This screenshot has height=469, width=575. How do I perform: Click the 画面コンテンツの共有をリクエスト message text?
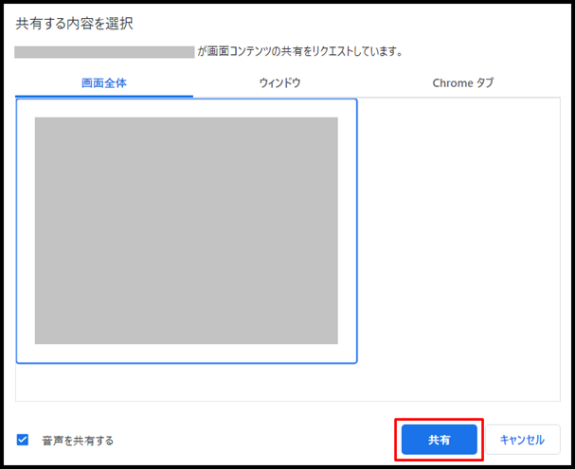[300, 52]
